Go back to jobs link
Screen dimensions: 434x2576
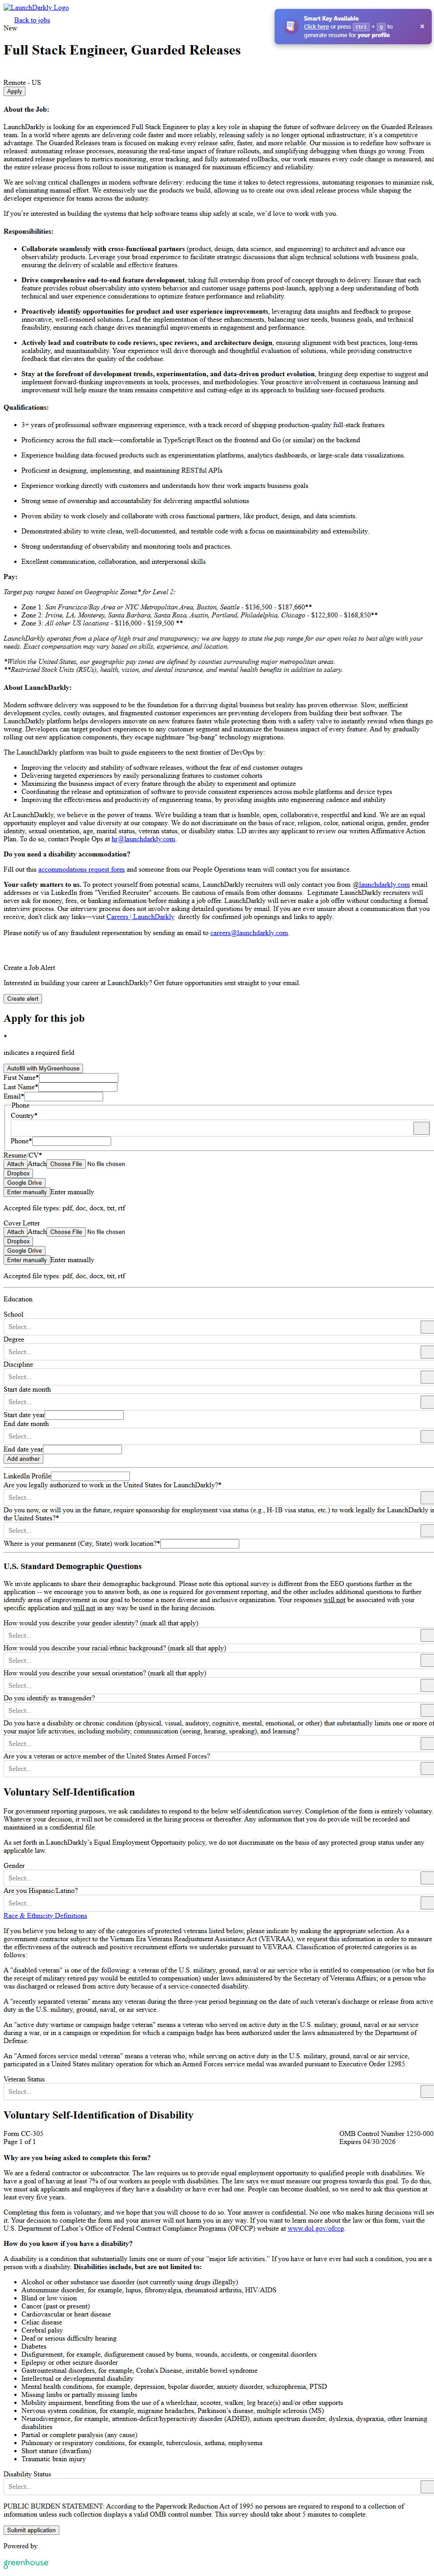pos(32,20)
